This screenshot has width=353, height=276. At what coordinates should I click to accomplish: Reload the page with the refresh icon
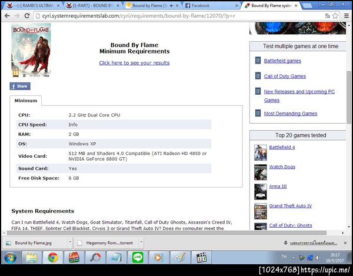pyautogui.click(x=27, y=16)
